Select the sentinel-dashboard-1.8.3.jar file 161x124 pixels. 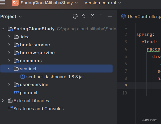pos(55,77)
